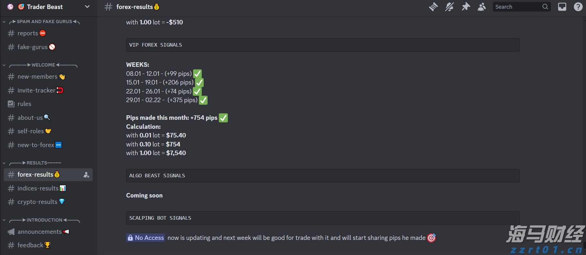Open pinned messages icon
The image size is (586, 255).
(466, 7)
